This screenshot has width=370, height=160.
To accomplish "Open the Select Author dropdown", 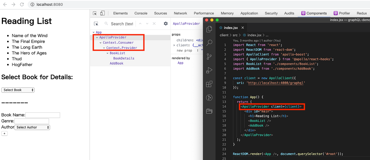I will coord(32,127).
